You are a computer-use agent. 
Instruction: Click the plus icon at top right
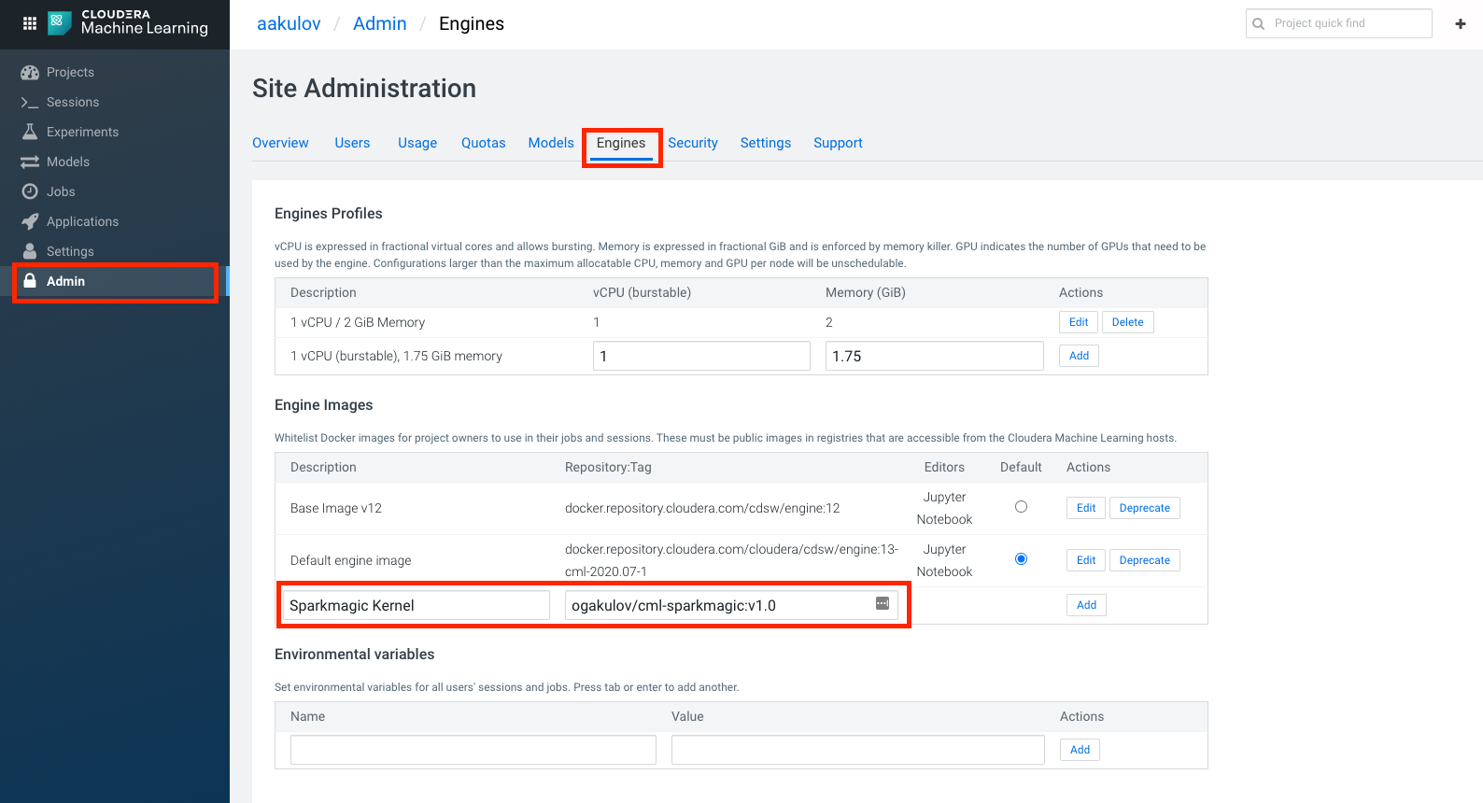coord(1460,23)
